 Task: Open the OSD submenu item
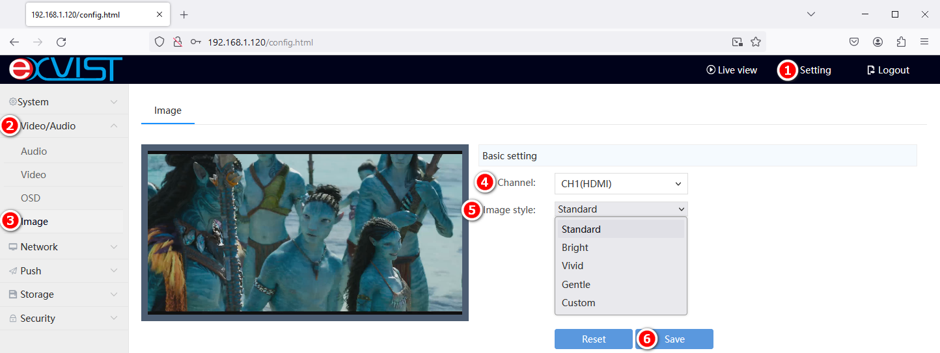[31, 198]
